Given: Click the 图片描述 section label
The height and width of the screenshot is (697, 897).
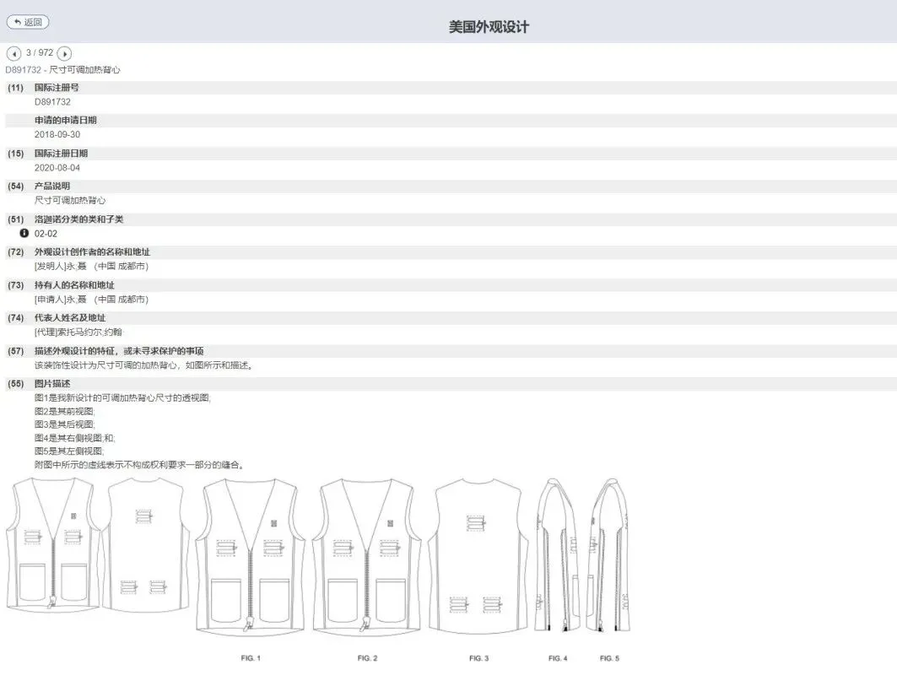Looking at the screenshot, I should click(x=52, y=383).
